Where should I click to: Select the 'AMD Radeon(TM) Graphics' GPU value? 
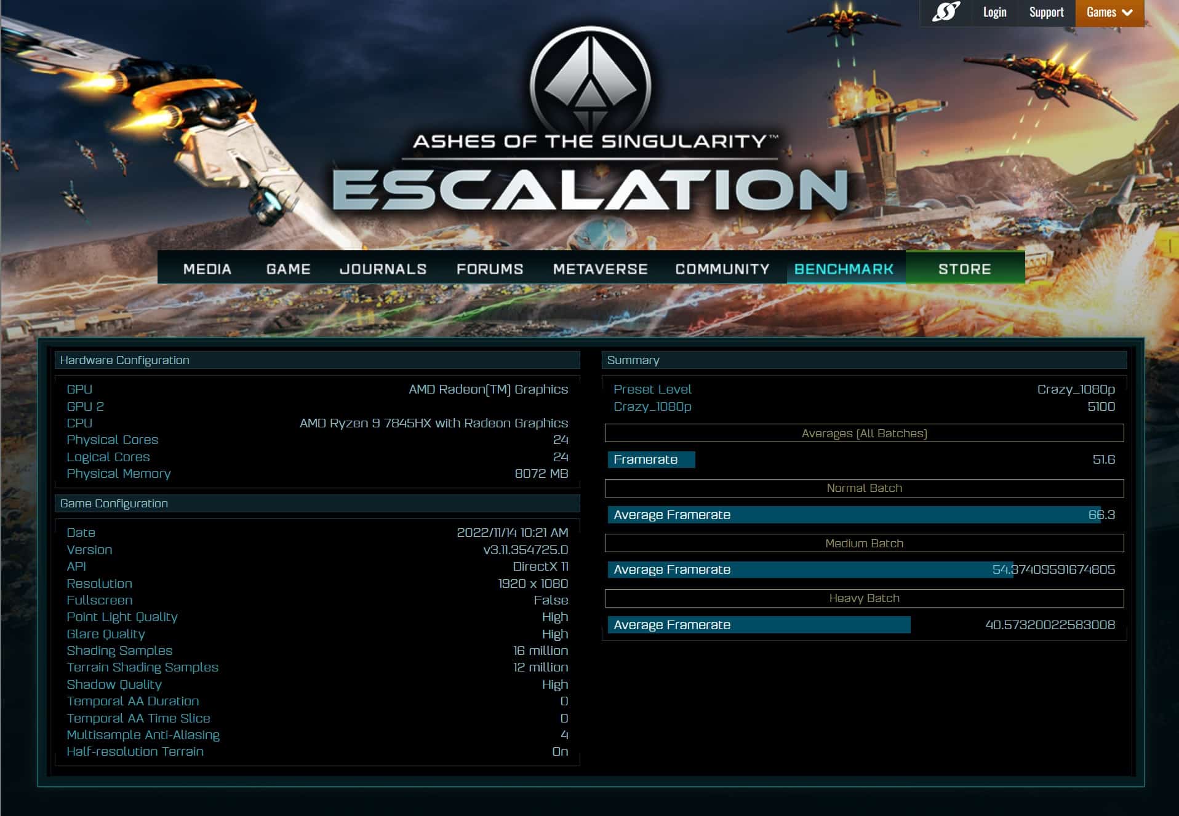[x=488, y=389]
